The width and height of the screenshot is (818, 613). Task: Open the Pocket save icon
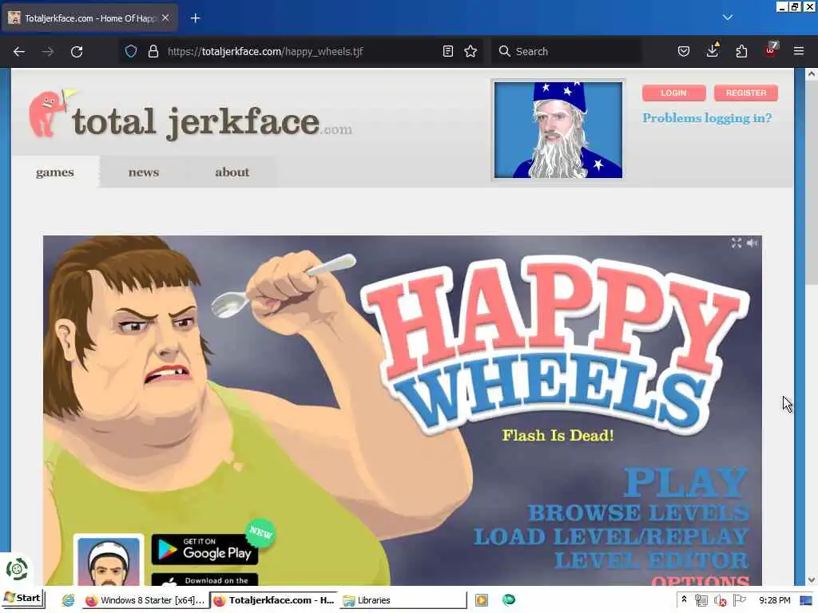click(x=684, y=51)
